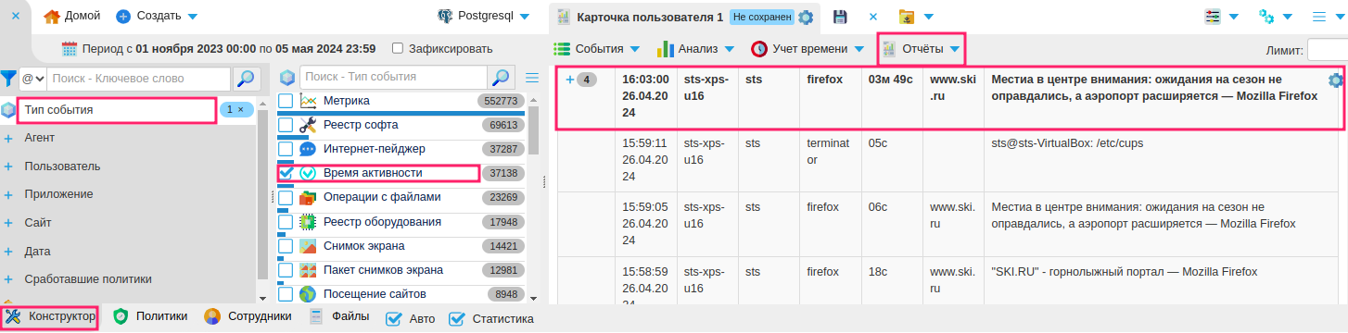Open the list menu icon above event types
The image size is (1348, 333).
pyautogui.click(x=532, y=78)
